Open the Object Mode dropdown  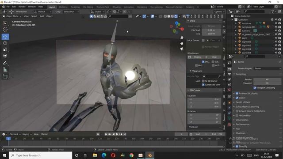(12, 16)
